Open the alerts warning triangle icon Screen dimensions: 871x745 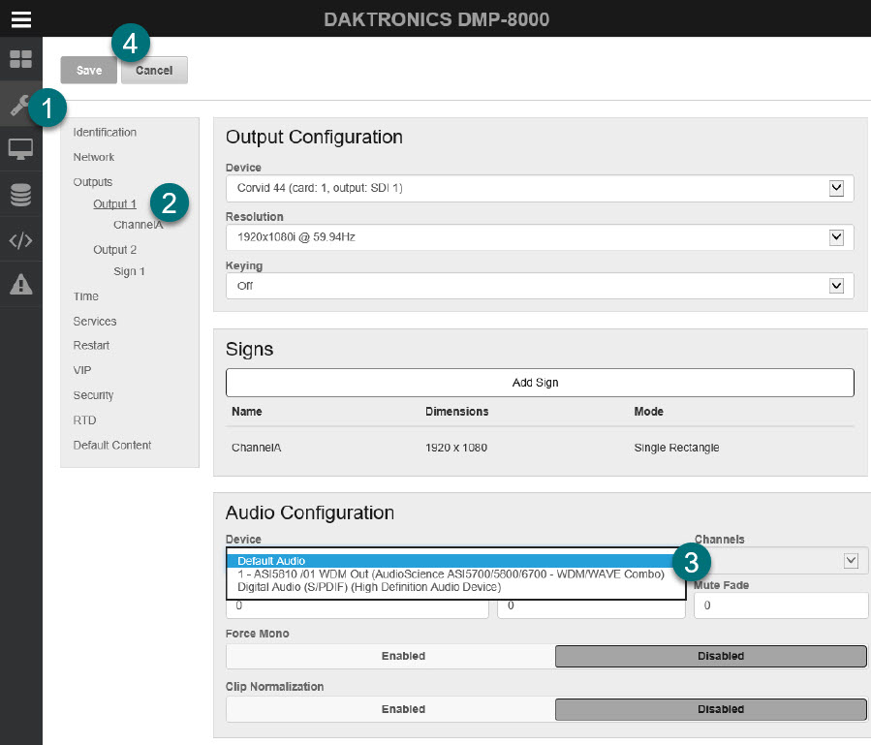pos(20,284)
